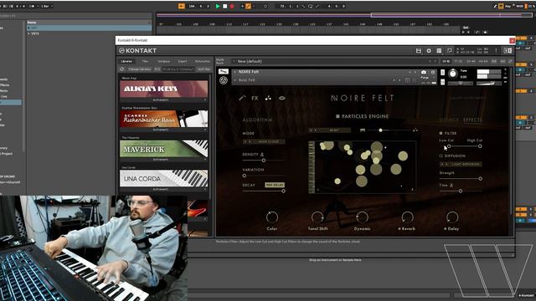Select the Libraries tab in Kontakt browser

(x=126, y=61)
